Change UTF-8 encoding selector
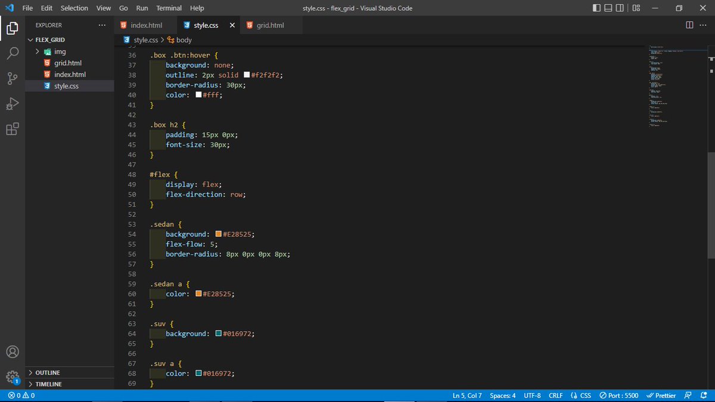 (533, 395)
